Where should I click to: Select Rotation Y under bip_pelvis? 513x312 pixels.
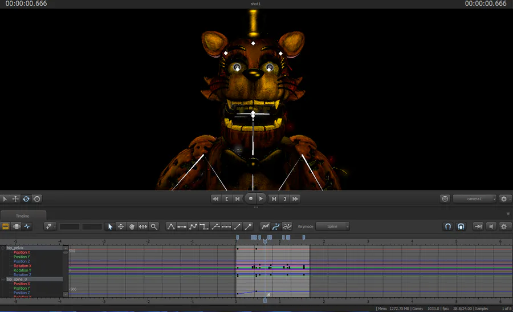[23, 270]
